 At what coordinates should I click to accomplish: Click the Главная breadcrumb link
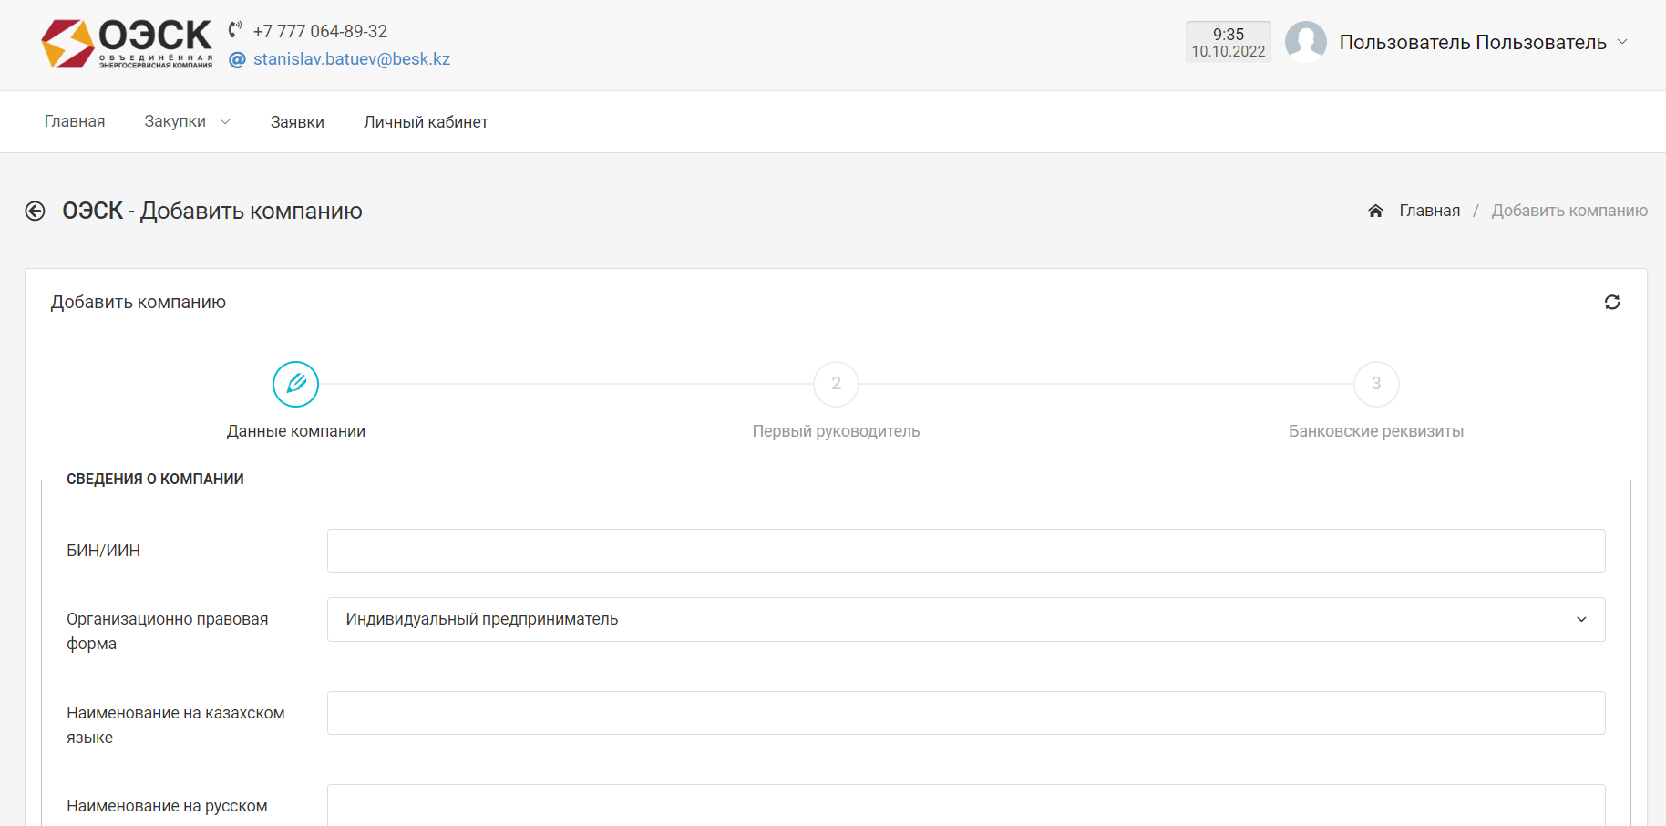[x=1429, y=212]
